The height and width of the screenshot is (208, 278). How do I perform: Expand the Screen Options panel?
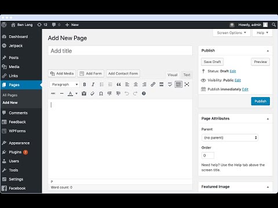[x=232, y=33]
